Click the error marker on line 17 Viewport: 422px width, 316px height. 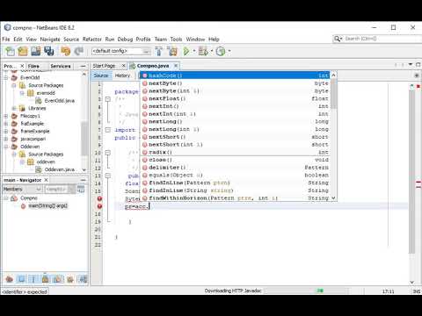pyautogui.click(x=99, y=206)
